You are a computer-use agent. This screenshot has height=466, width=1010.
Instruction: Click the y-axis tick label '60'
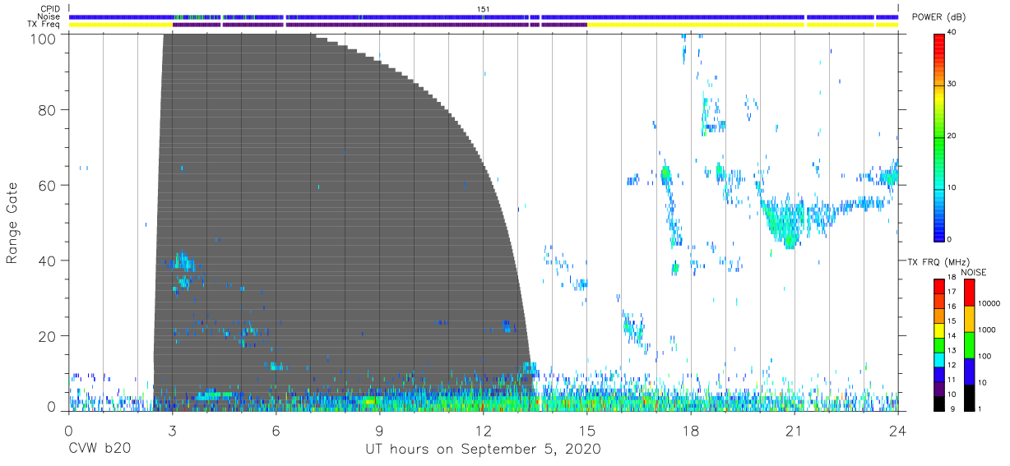(x=49, y=185)
